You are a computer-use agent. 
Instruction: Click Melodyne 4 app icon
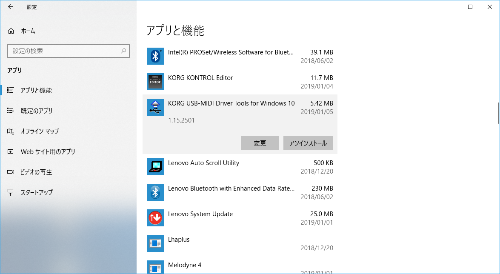pyautogui.click(x=155, y=267)
